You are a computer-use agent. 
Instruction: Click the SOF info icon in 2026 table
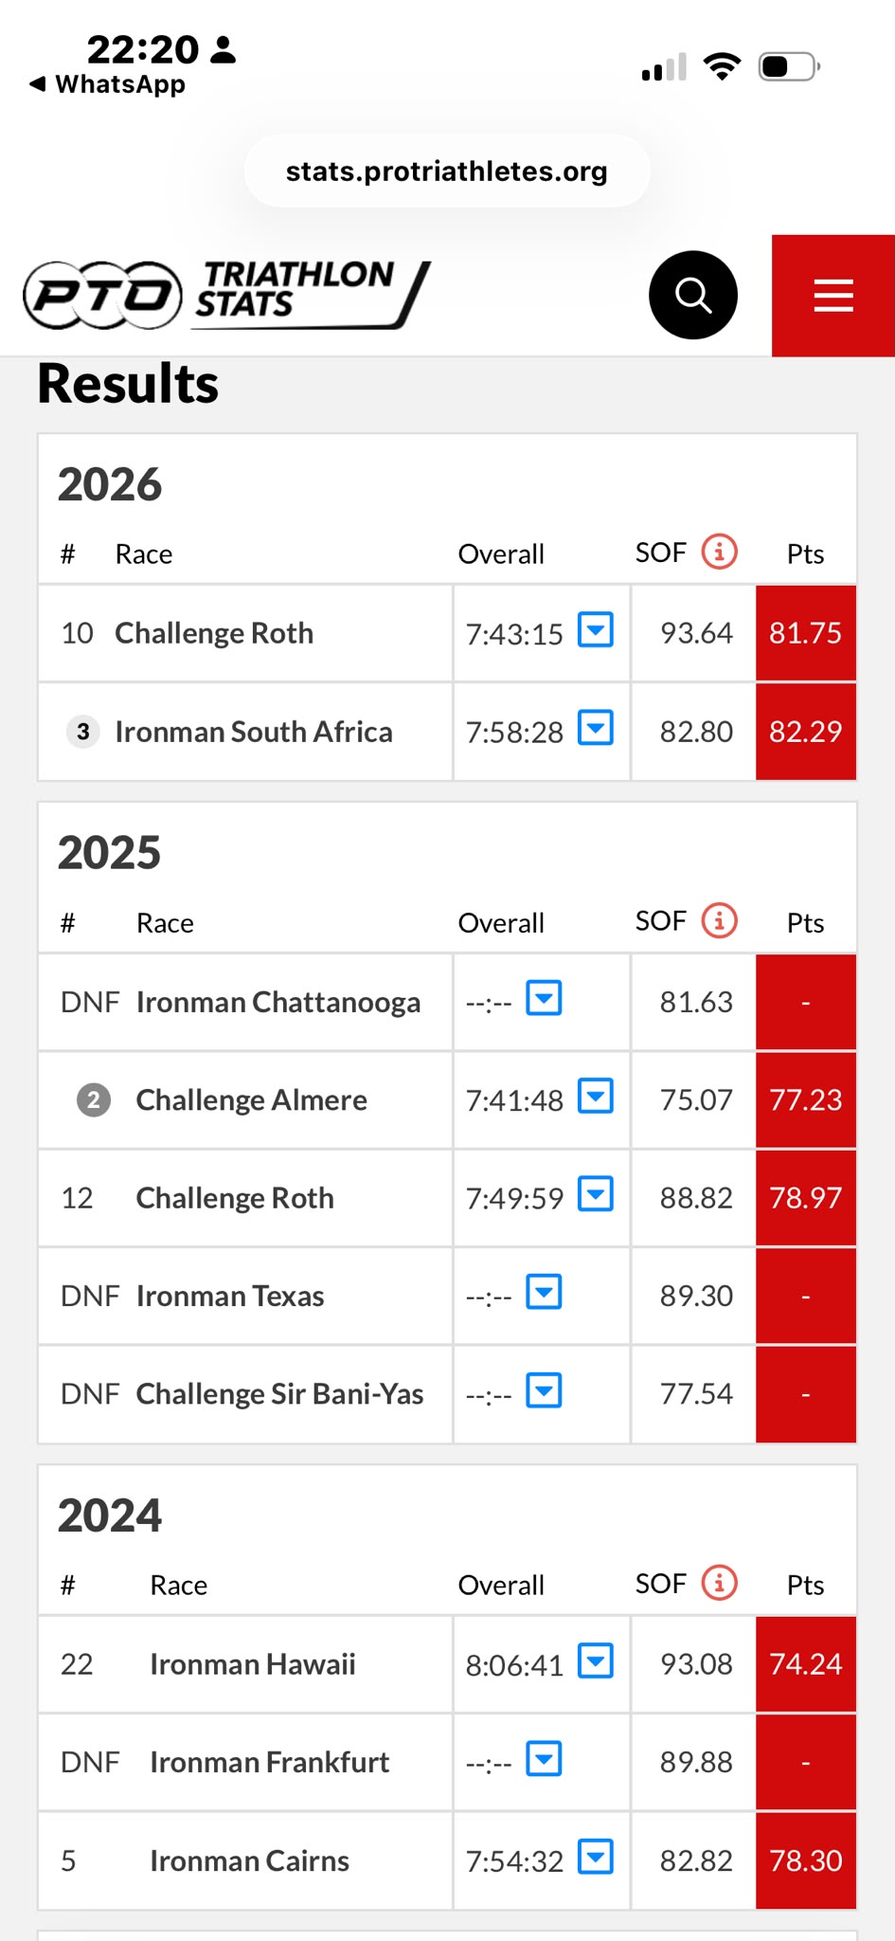coord(720,551)
